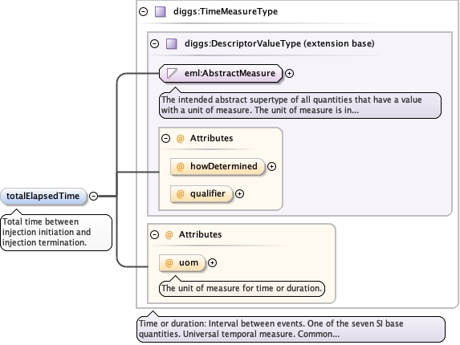Viewport: 460px width, 345px height.
Task: Click the @ icon of the lower Attributes header
Action: (x=169, y=234)
